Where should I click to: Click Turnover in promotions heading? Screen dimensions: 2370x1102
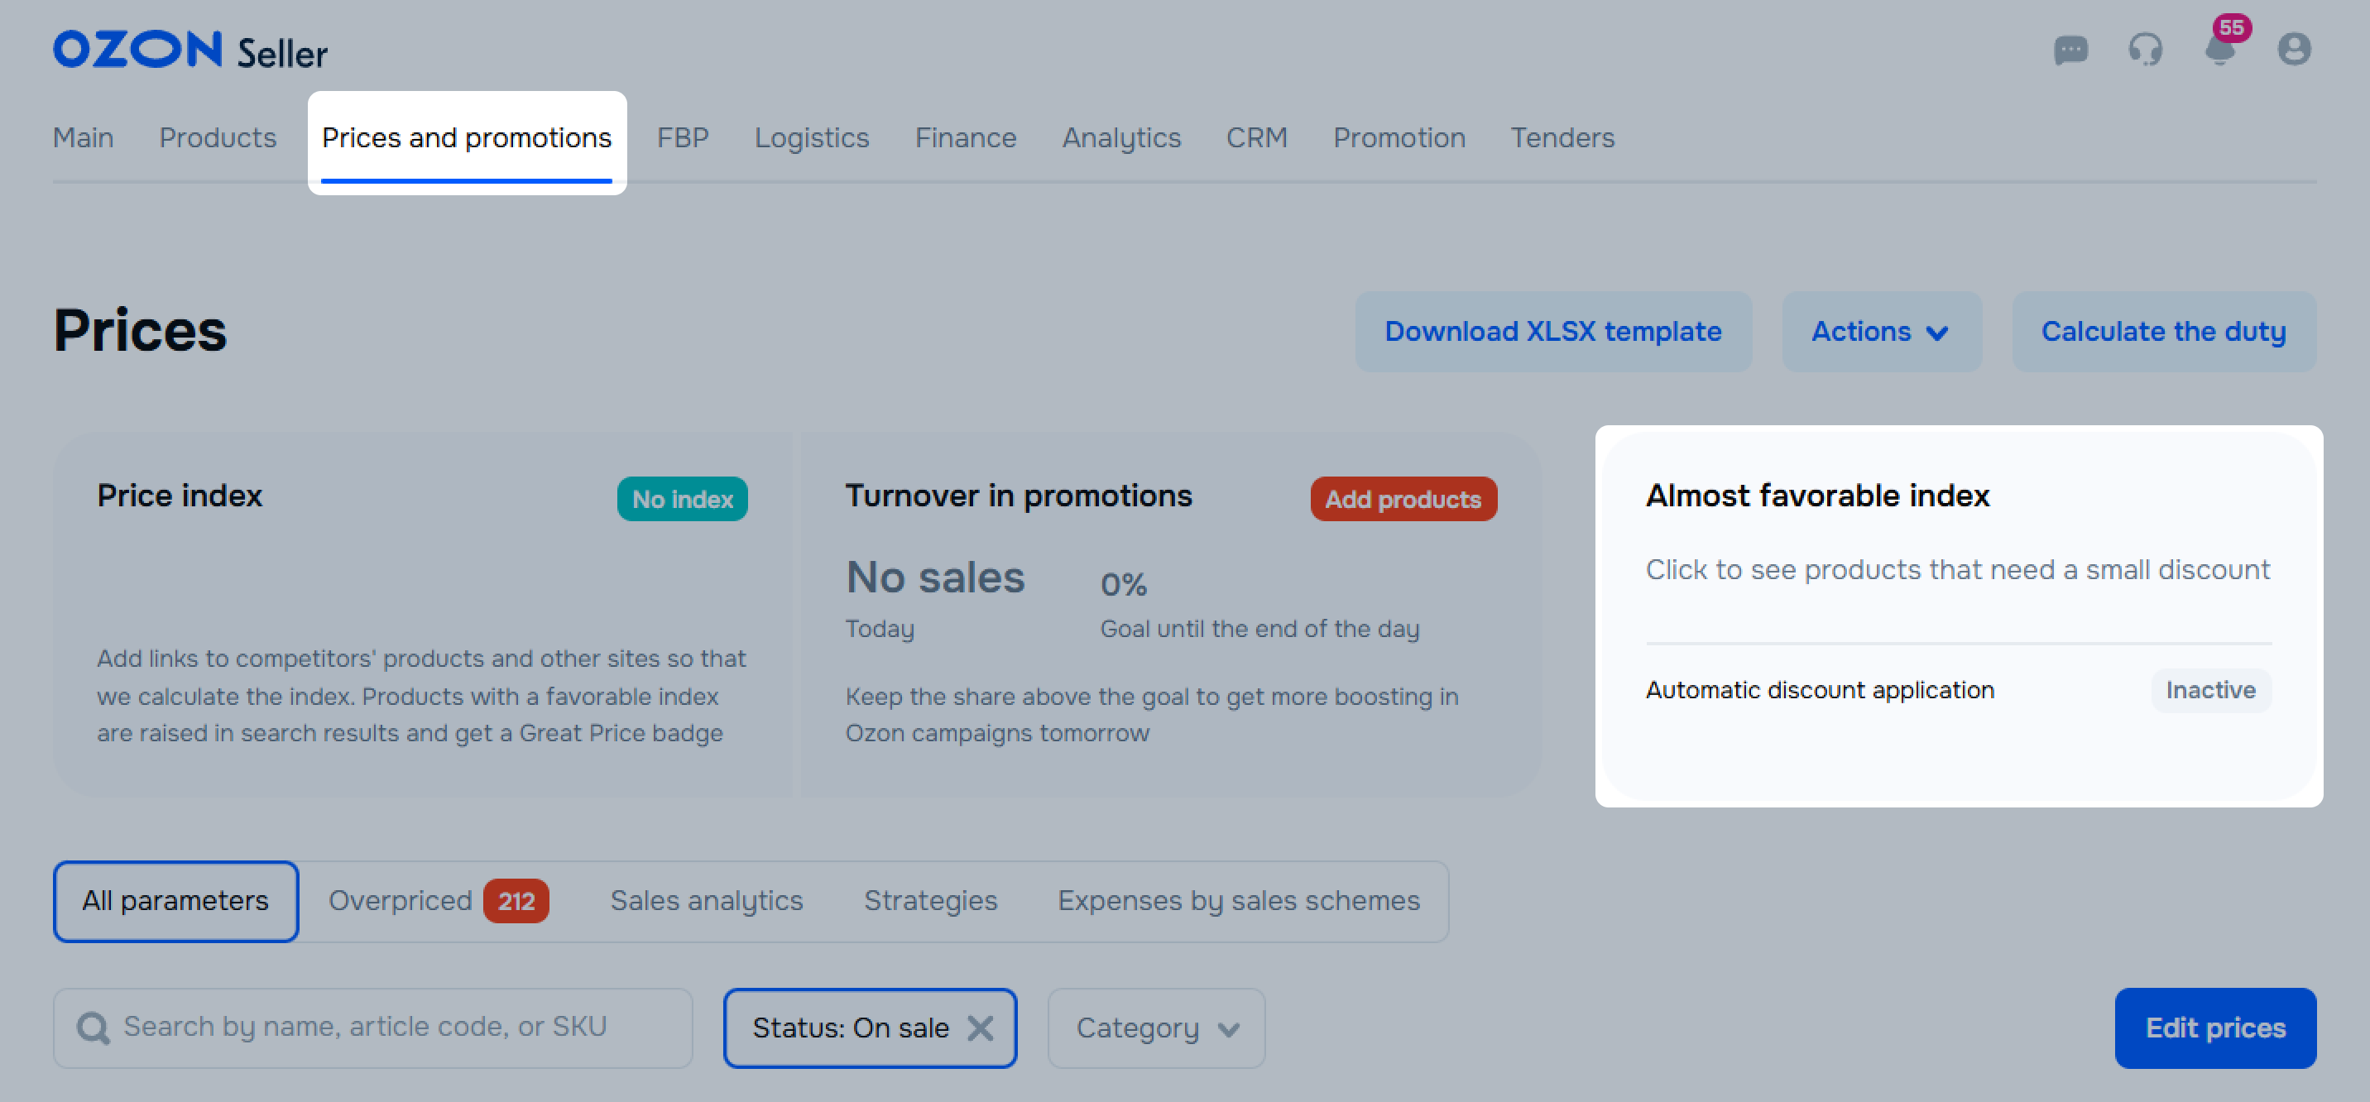point(1019,496)
